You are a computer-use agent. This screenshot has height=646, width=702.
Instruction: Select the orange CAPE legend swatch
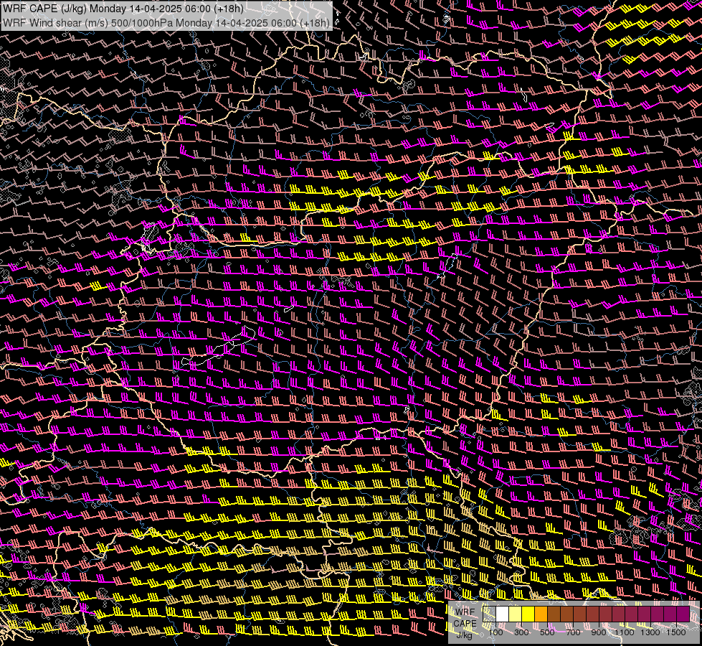tap(541, 614)
